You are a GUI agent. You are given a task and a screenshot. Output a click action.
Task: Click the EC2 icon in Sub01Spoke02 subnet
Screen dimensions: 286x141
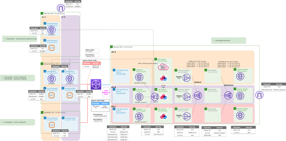(x=52, y=95)
